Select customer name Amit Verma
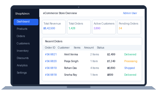This screenshot has height=94, width=157. click(71, 54)
